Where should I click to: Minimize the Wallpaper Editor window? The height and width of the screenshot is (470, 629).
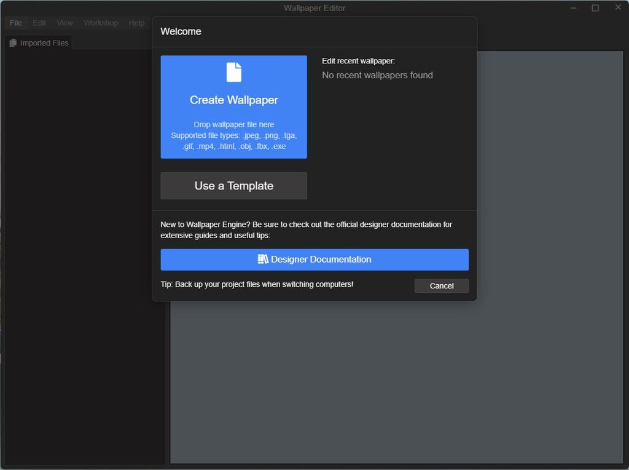tap(572, 7)
